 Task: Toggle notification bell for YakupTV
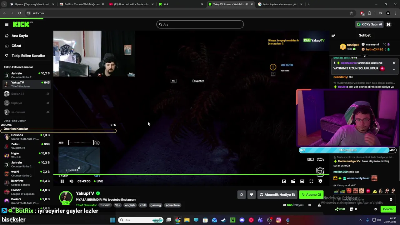click(241, 195)
